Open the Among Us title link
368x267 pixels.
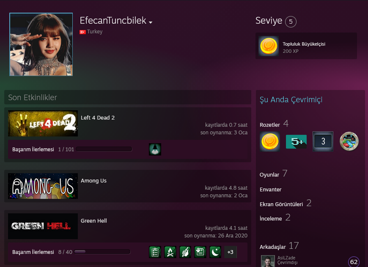click(x=93, y=180)
